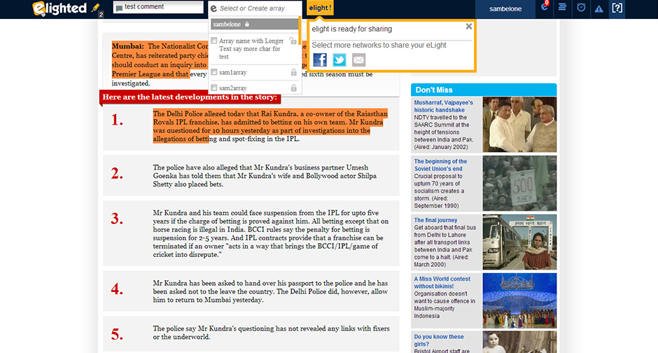Tick the sam2array checkbox
This screenshot has height=353, width=658.
(214, 88)
